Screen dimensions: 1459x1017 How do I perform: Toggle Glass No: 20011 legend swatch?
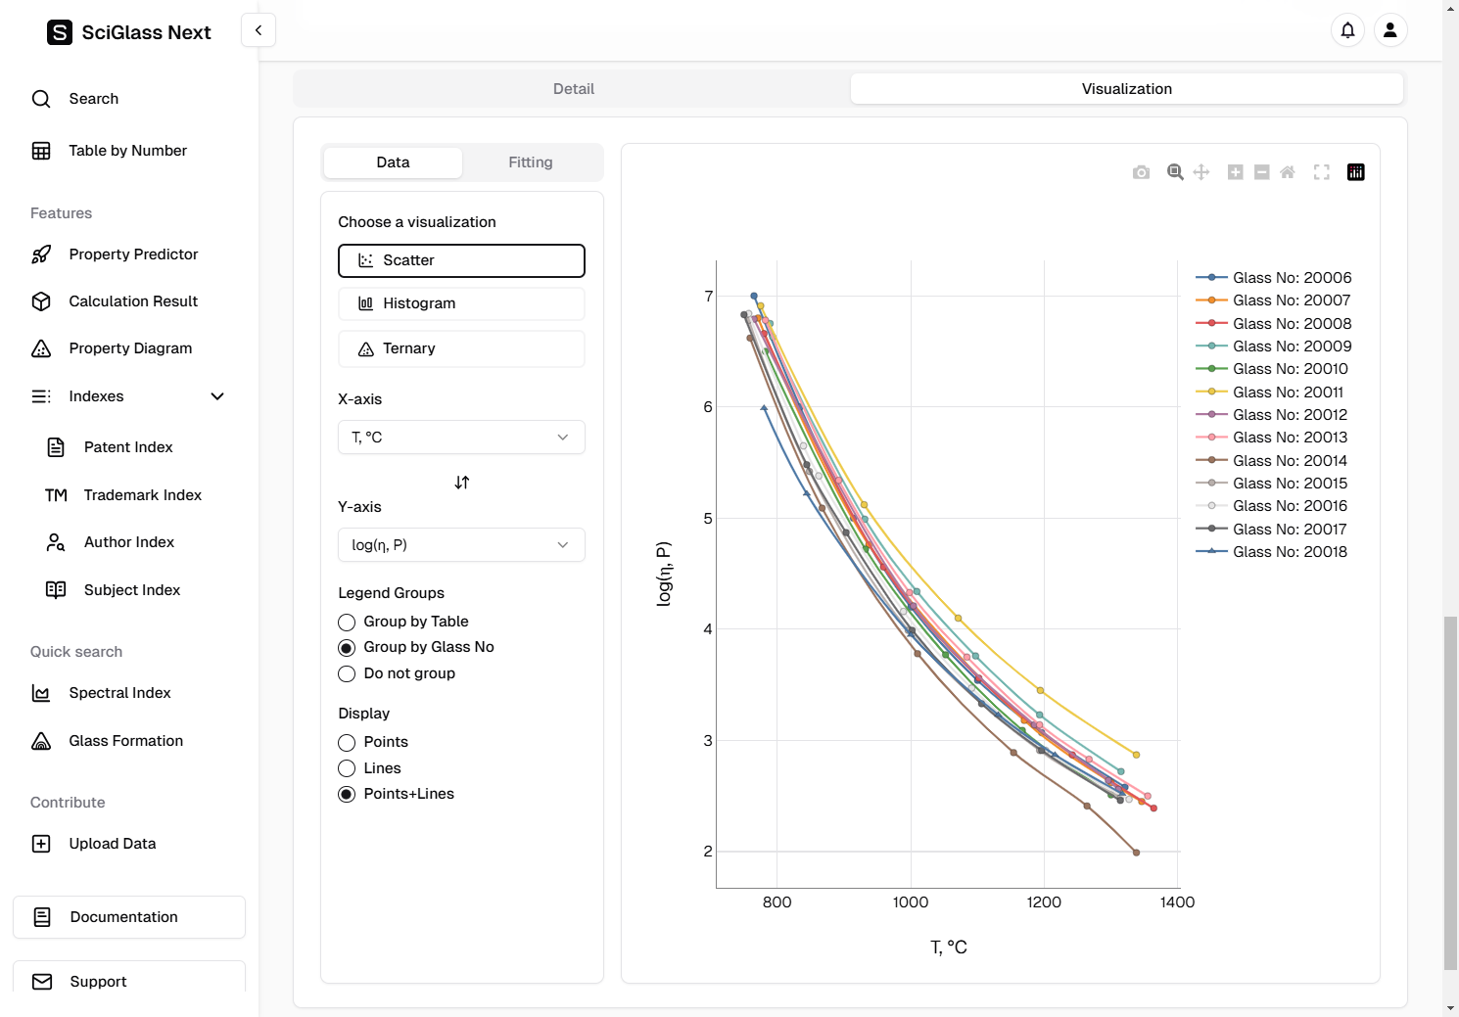(1211, 393)
